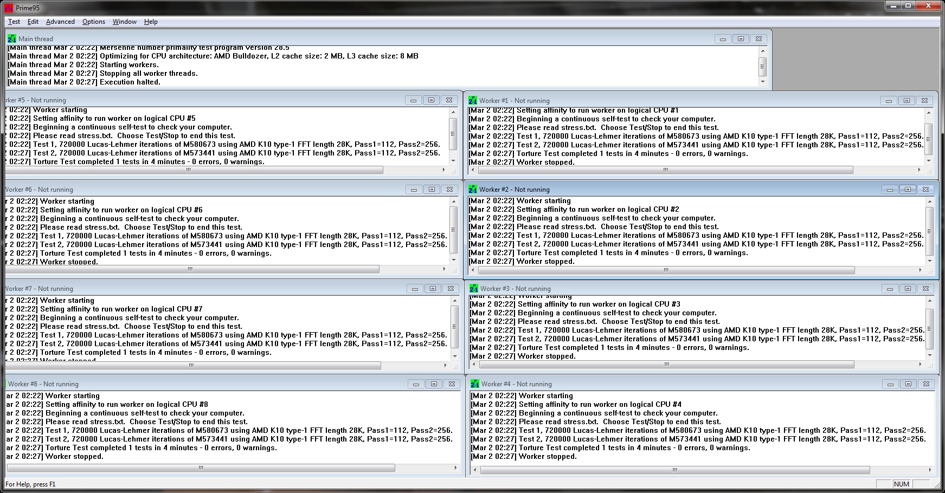Viewport: 945px width, 493px height.
Task: Click the Worker #2 window icon
Action: (473, 189)
